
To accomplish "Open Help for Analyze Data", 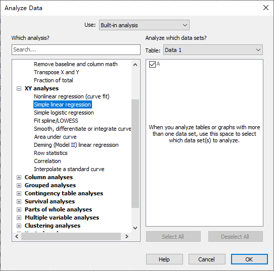I will [x=164, y=259].
